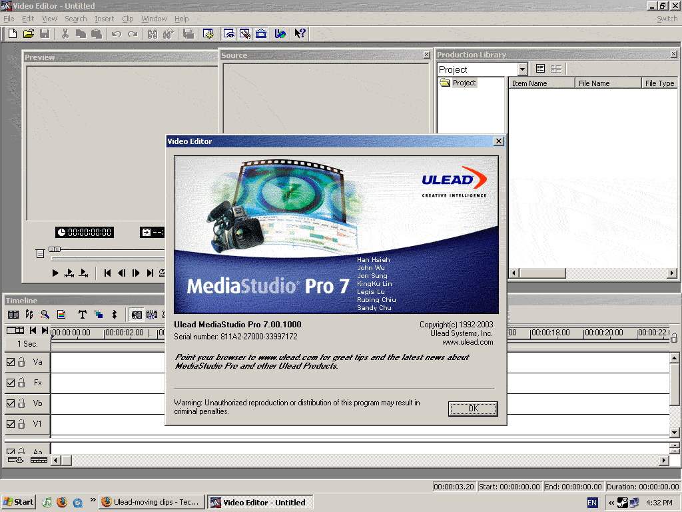
Task: Toggle the Vb track checkbox
Action: (x=11, y=403)
